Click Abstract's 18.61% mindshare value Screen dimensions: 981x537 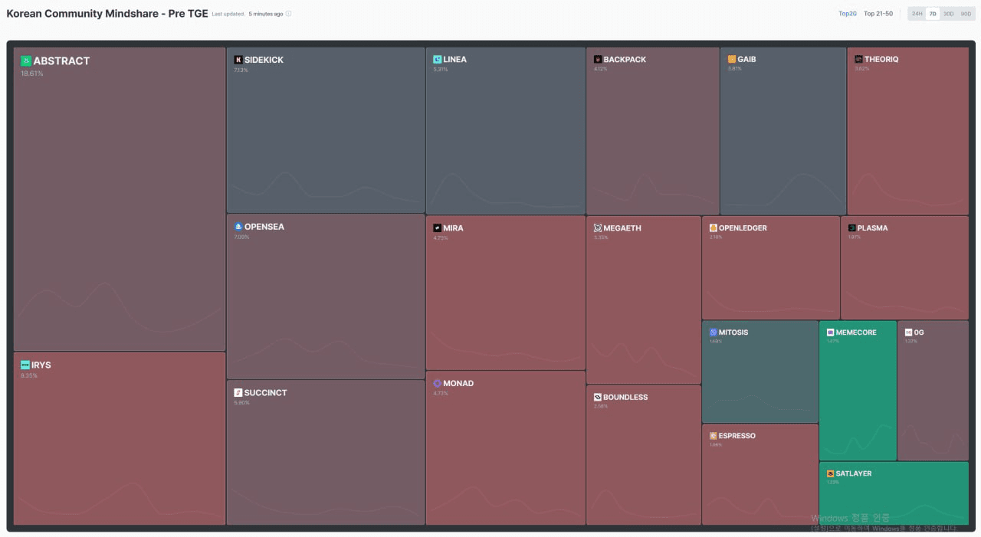coord(32,74)
